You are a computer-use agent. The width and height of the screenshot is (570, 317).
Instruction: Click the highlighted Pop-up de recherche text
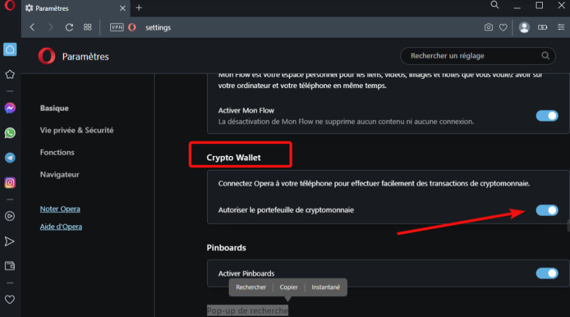coord(248,311)
